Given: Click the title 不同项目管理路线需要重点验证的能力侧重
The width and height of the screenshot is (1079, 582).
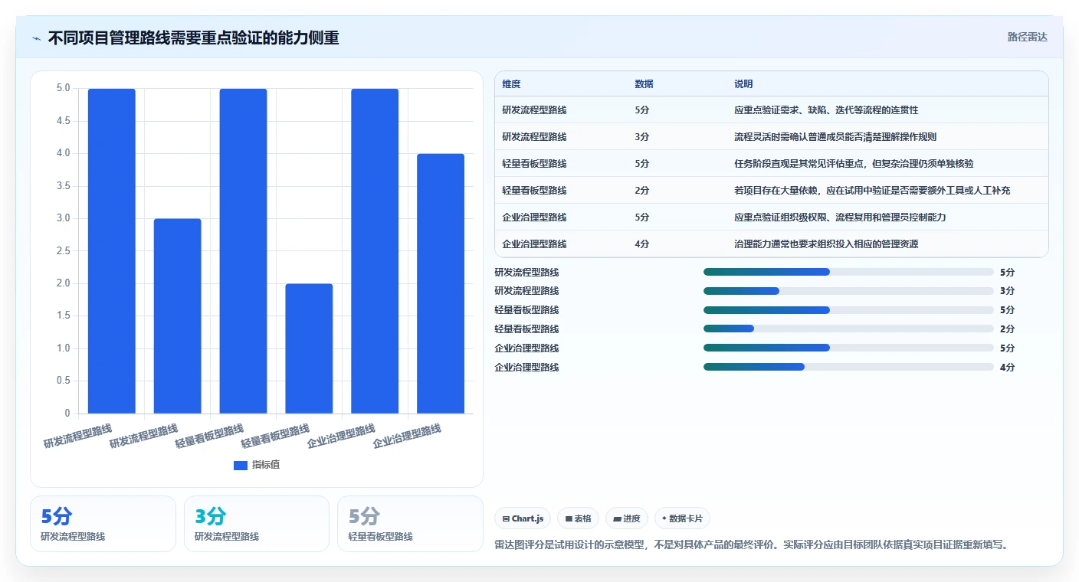Looking at the screenshot, I should (x=193, y=38).
